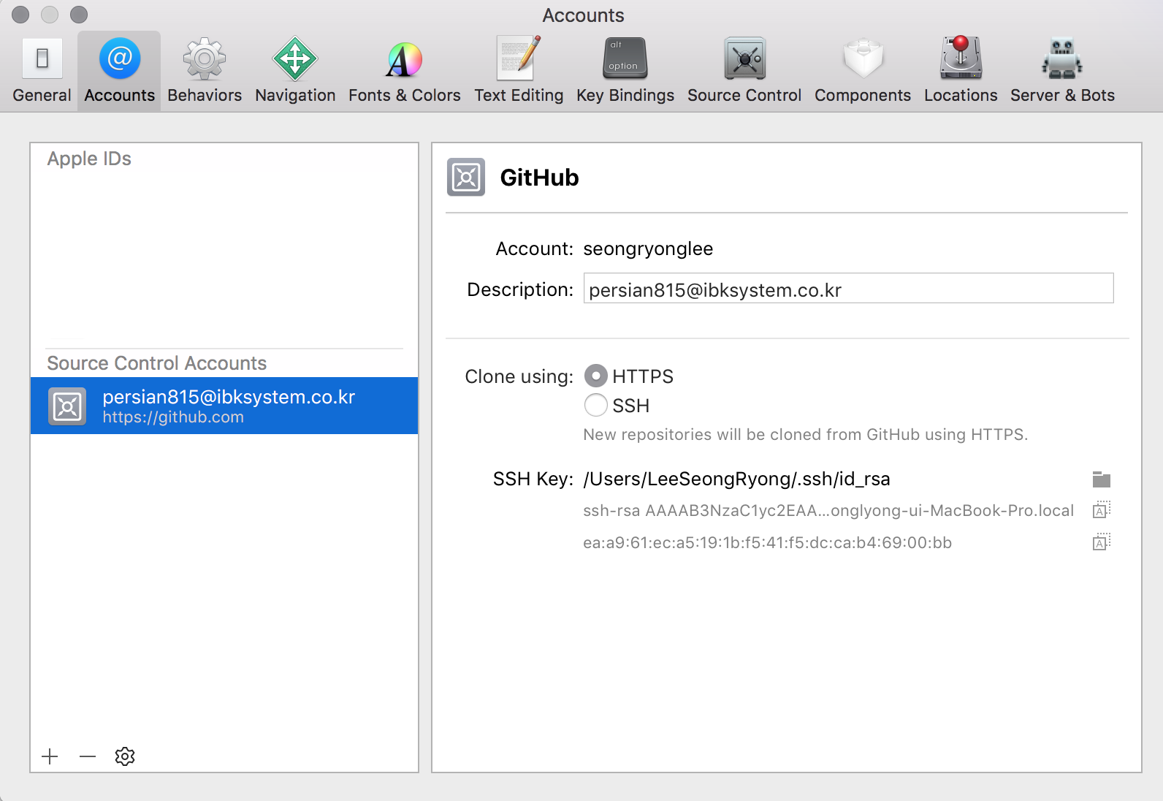Screen dimensions: 1163x801
Task: Open Source Control preferences vault icon
Action: (x=745, y=58)
